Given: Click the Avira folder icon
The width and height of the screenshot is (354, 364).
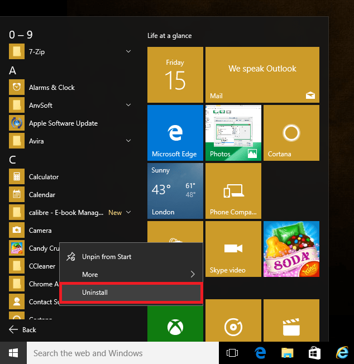Looking at the screenshot, I should click(17, 141).
